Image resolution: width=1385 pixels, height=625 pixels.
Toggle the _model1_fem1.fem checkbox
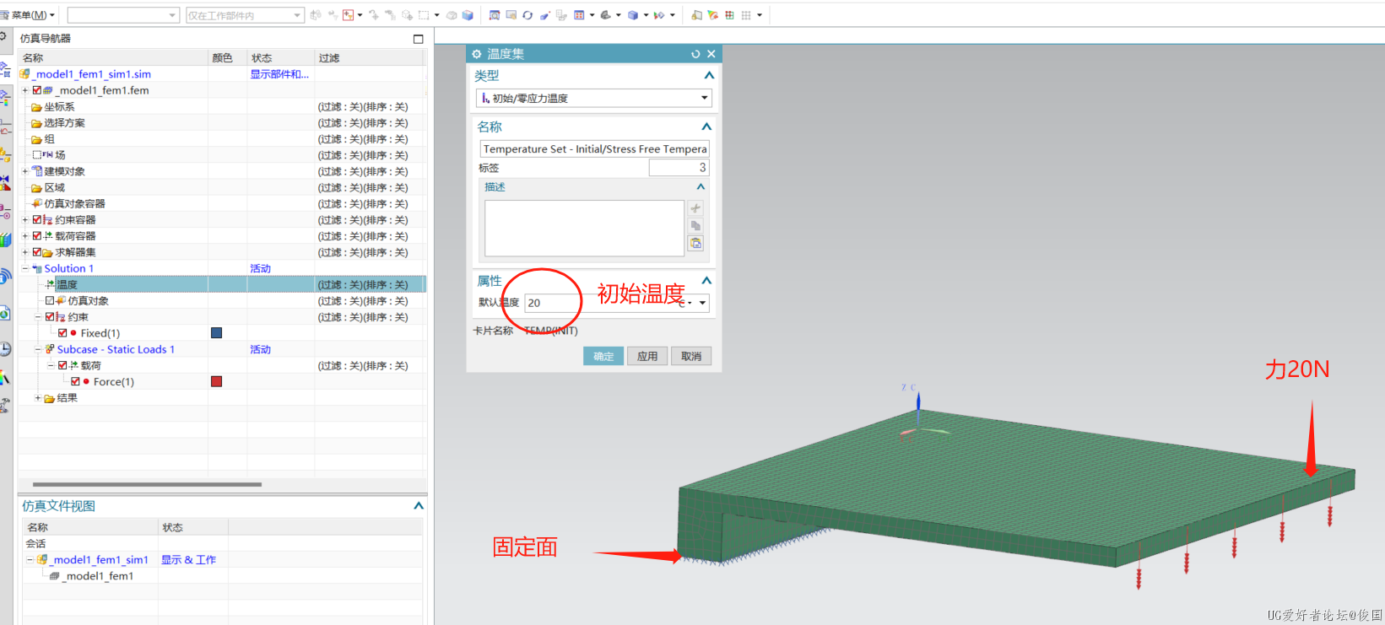pyautogui.click(x=37, y=90)
